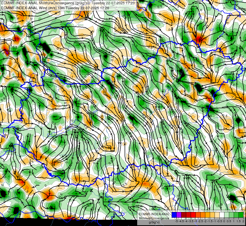Pick the legend swatch between -4 and -3.5
Viewport: 246px width, 226px height.
188,215
